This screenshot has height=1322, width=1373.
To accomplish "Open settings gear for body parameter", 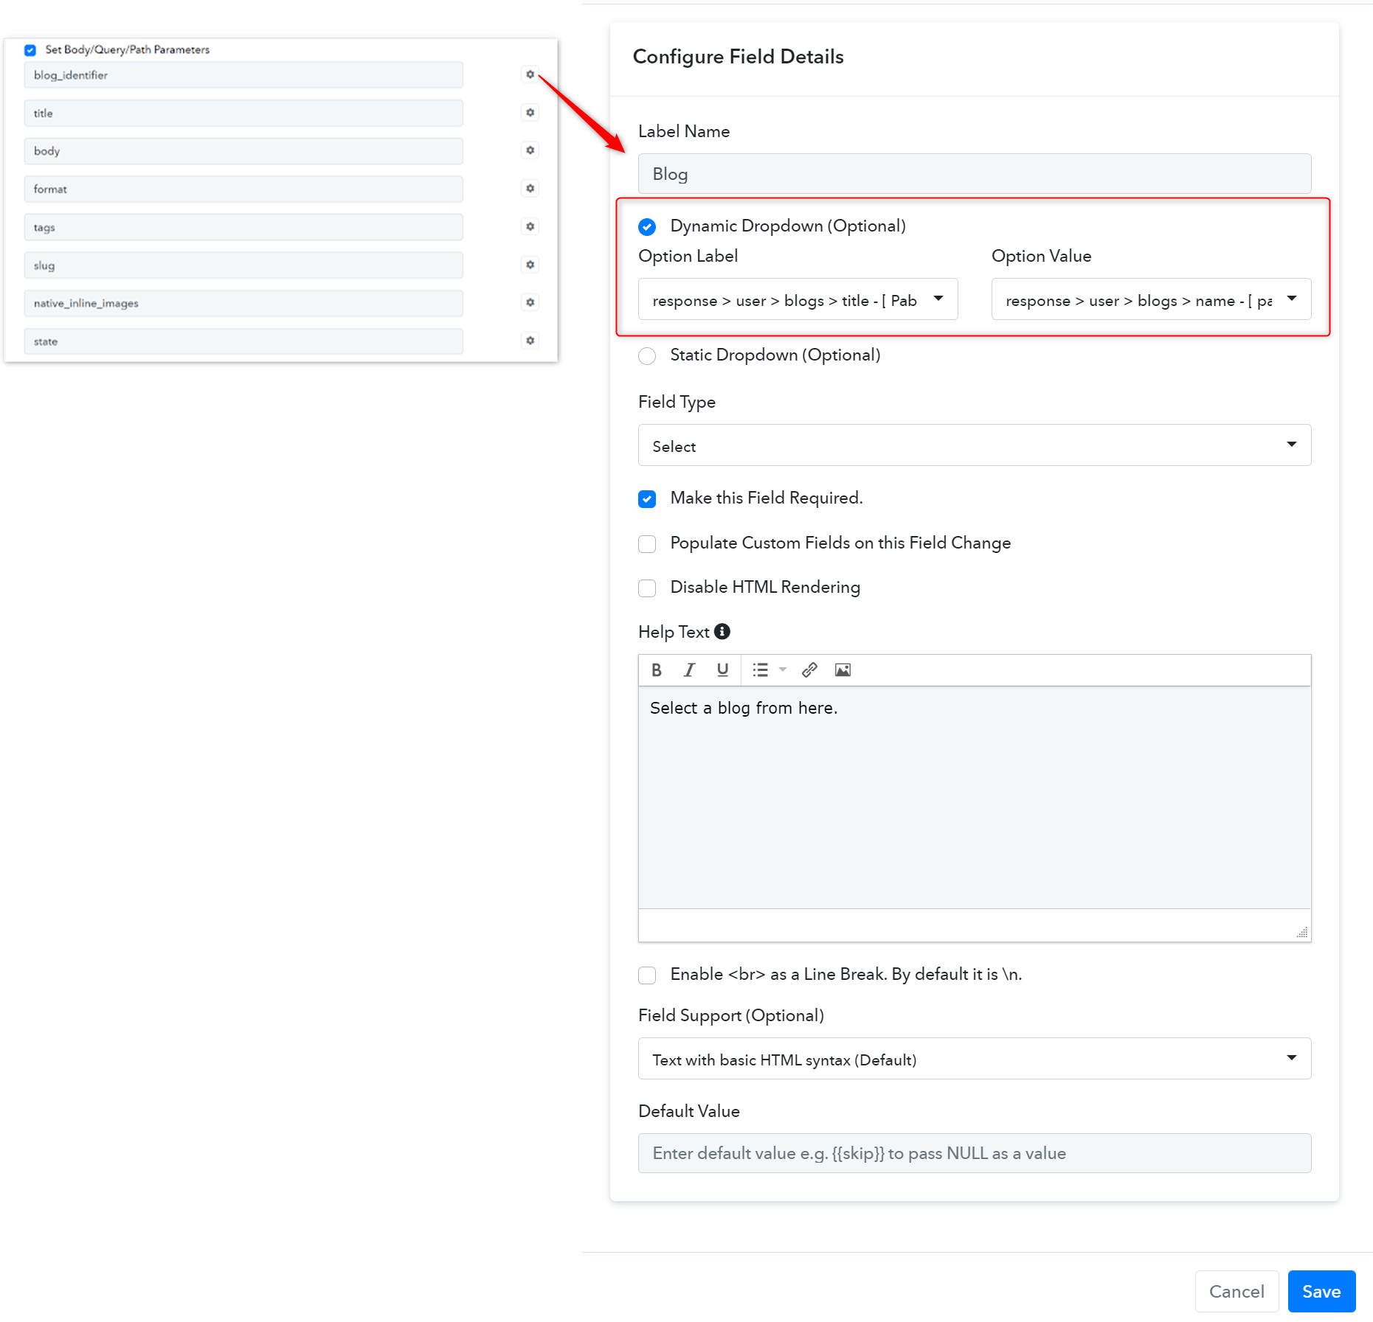I will (x=530, y=150).
